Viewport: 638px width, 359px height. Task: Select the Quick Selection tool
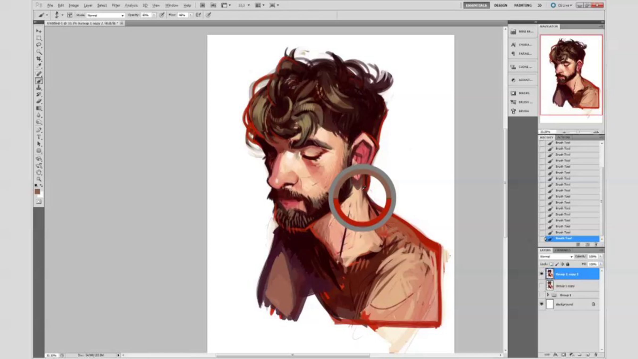39,52
